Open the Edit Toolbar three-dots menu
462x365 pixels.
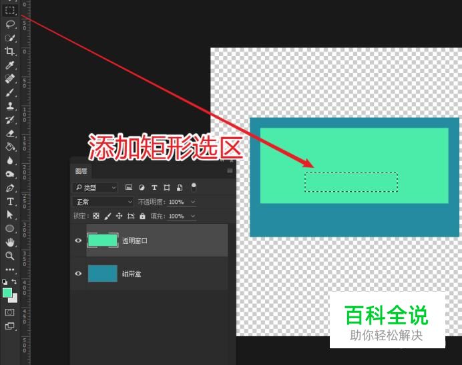10,269
